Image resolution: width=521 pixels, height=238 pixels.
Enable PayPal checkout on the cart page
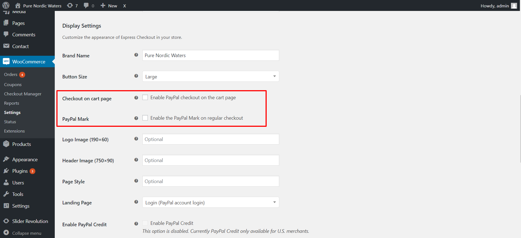click(x=145, y=97)
